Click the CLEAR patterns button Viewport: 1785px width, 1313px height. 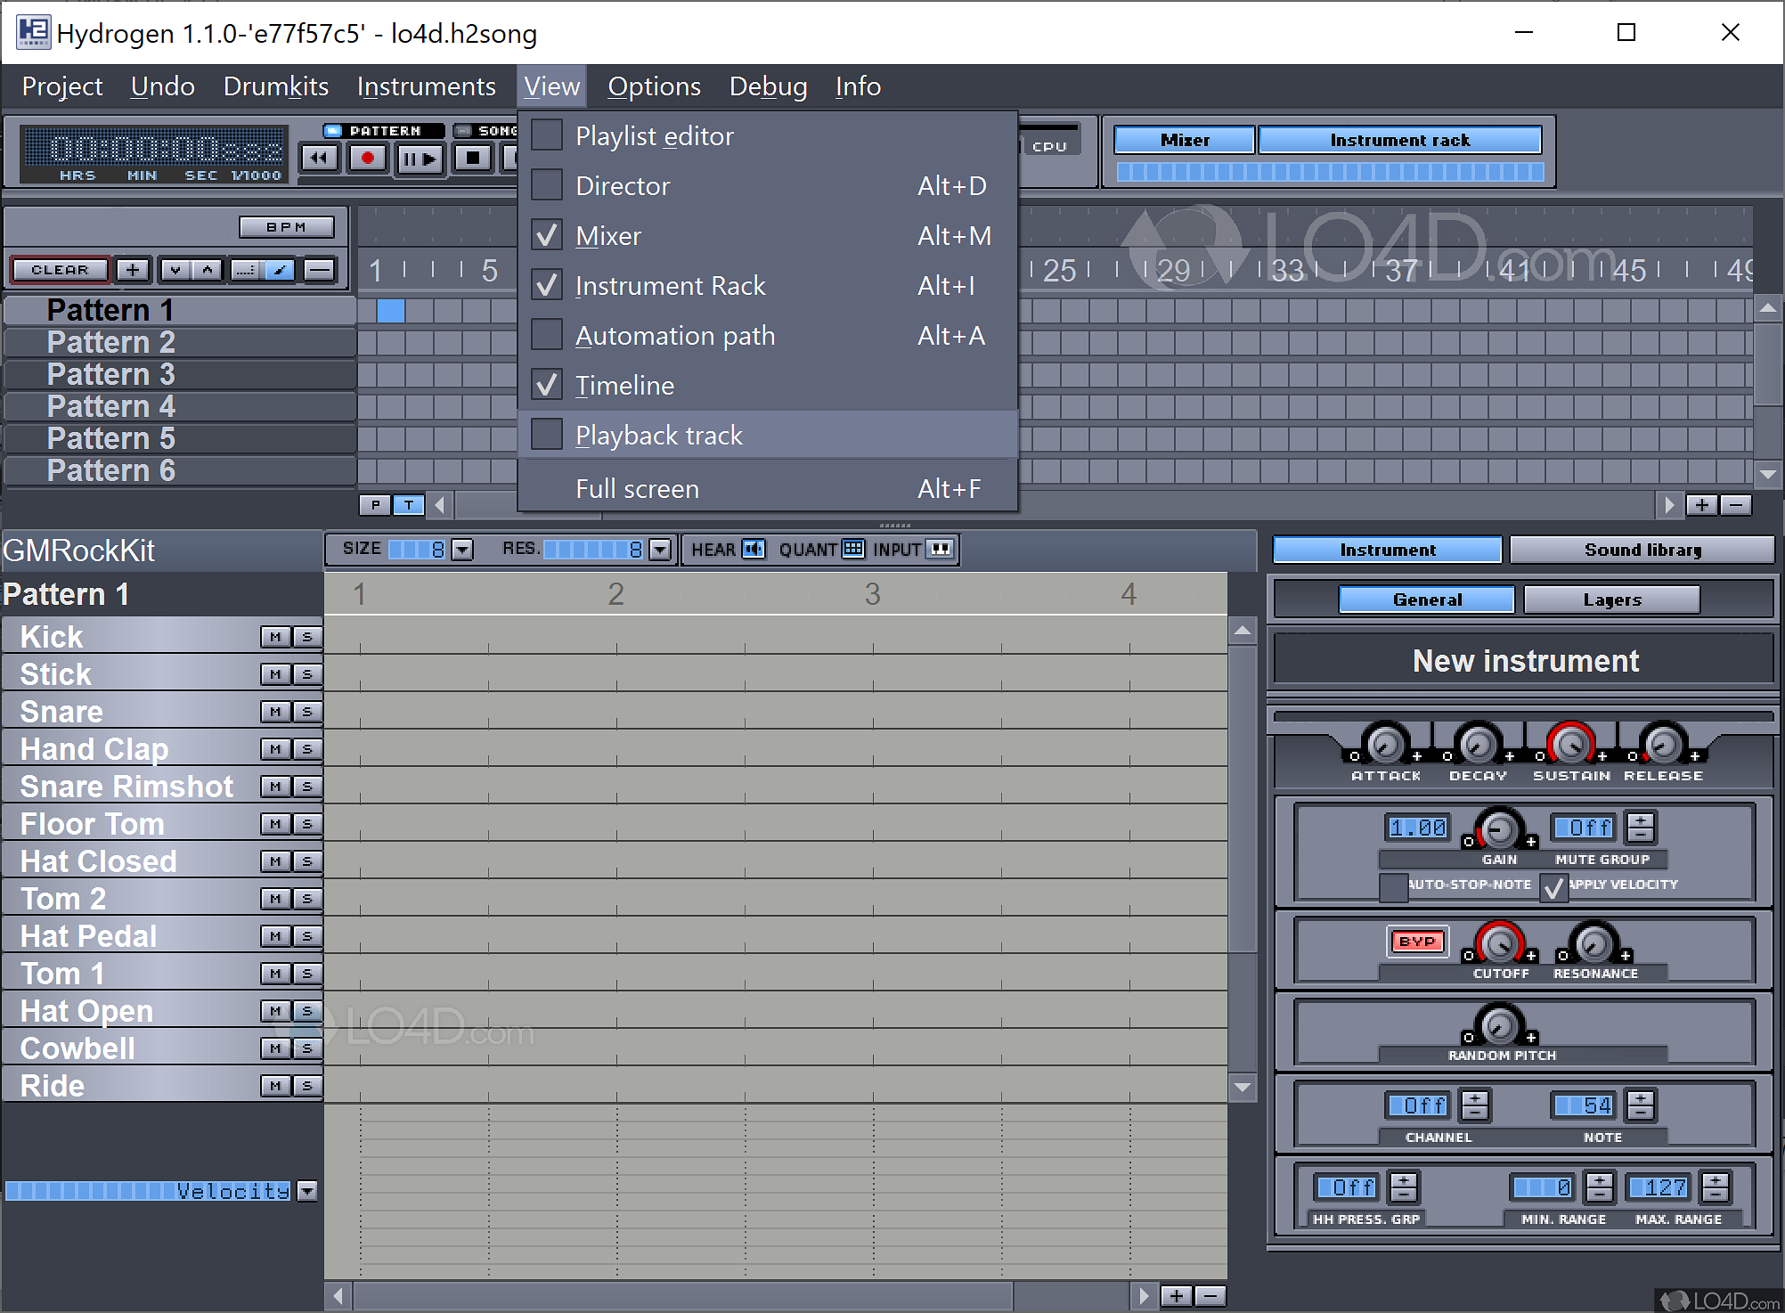pyautogui.click(x=60, y=270)
